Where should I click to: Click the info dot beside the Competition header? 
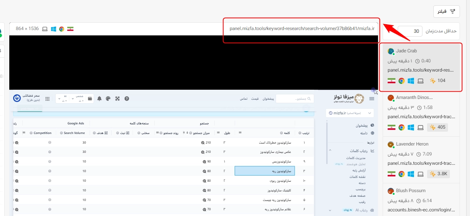pos(31,133)
